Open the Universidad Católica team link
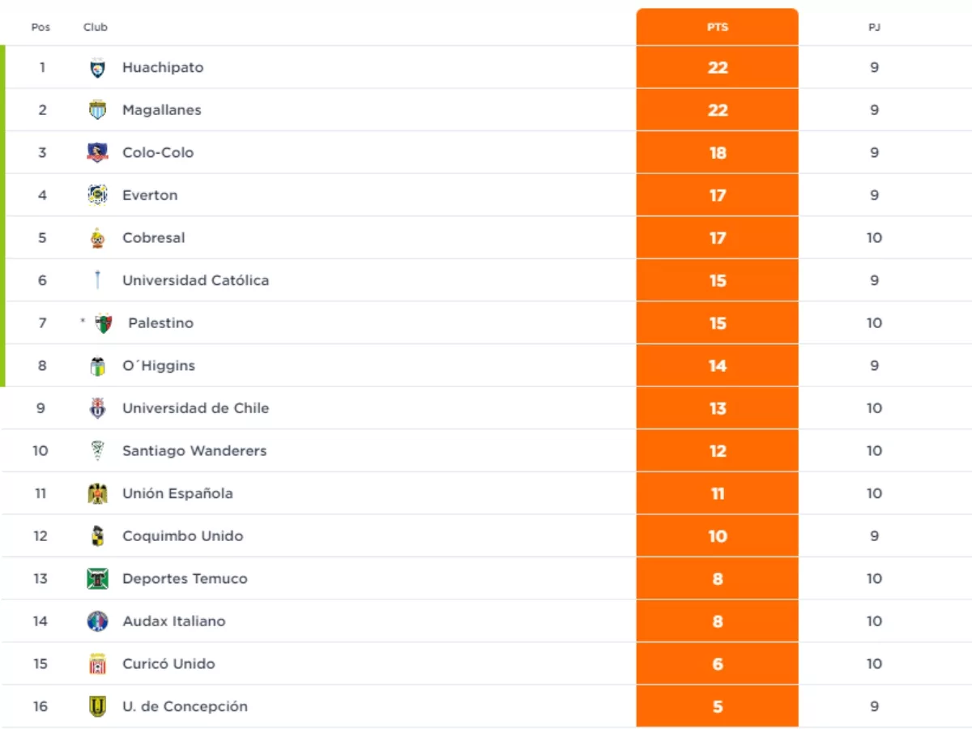Image resolution: width=972 pixels, height=729 pixels. click(195, 280)
